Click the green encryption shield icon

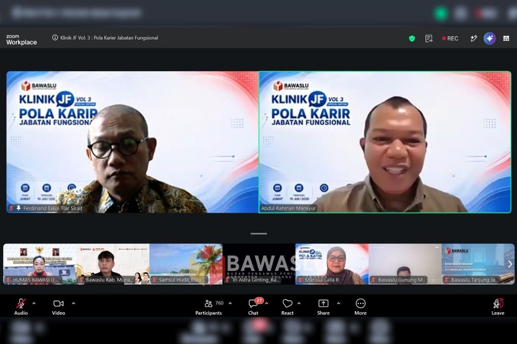coord(412,39)
